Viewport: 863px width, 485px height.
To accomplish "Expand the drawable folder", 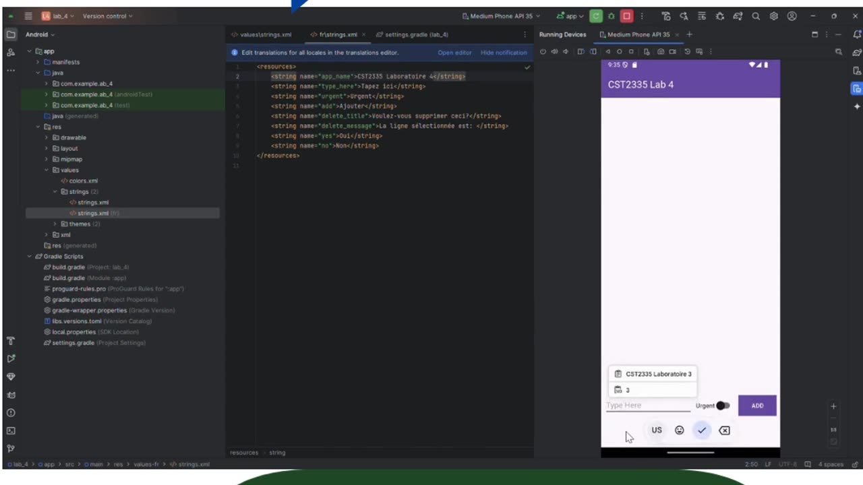I will click(47, 137).
